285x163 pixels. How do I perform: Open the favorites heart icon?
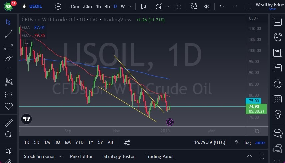point(9,106)
